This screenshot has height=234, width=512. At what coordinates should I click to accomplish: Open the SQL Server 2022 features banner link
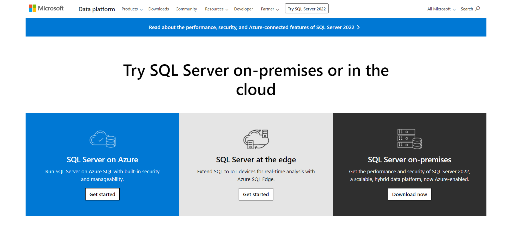pos(252,27)
